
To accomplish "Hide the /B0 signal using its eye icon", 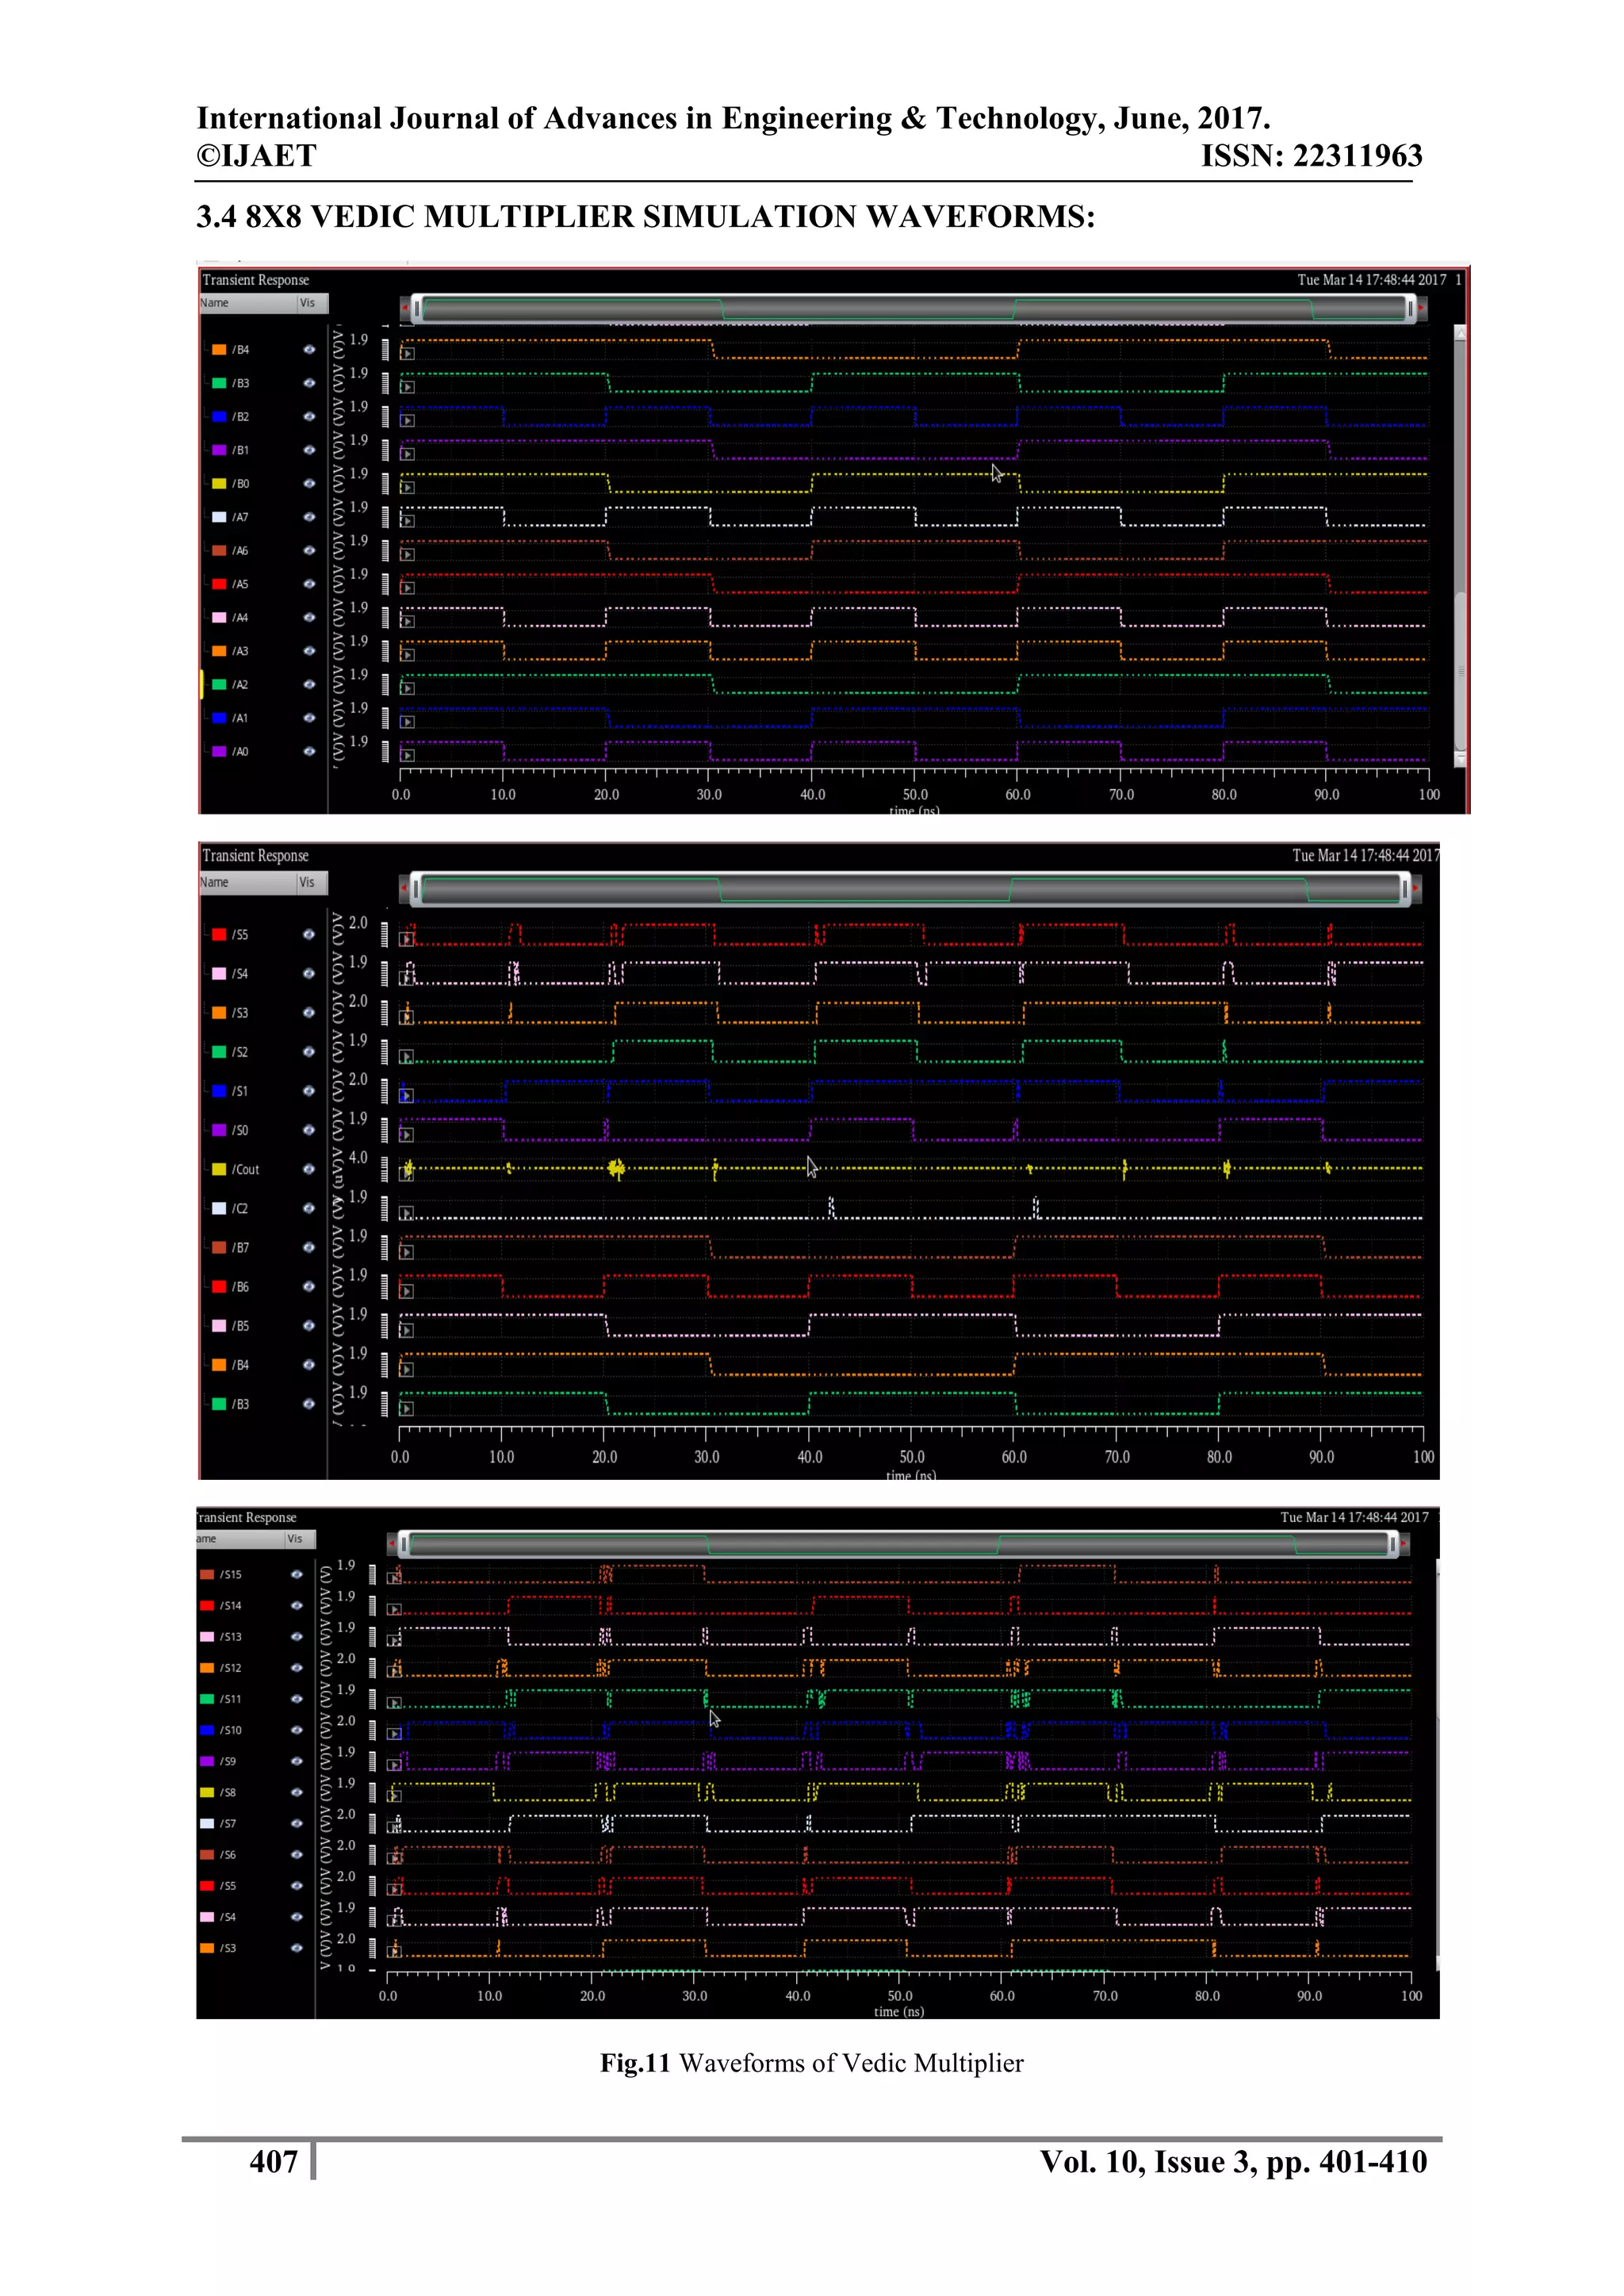I will tap(309, 484).
